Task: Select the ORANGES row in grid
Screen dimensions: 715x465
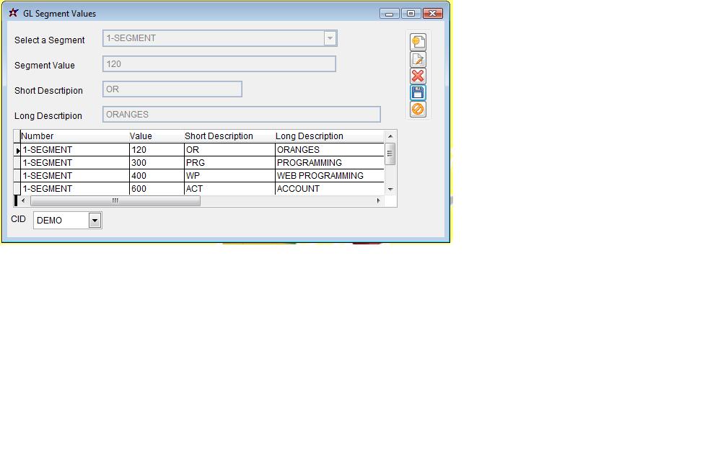Action: [298, 150]
